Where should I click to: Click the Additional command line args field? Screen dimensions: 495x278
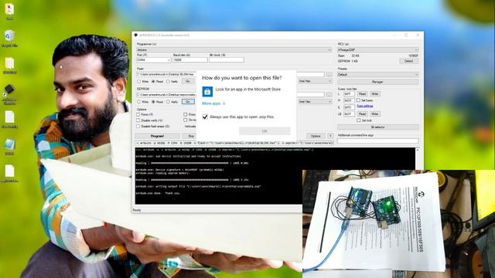[378, 141]
